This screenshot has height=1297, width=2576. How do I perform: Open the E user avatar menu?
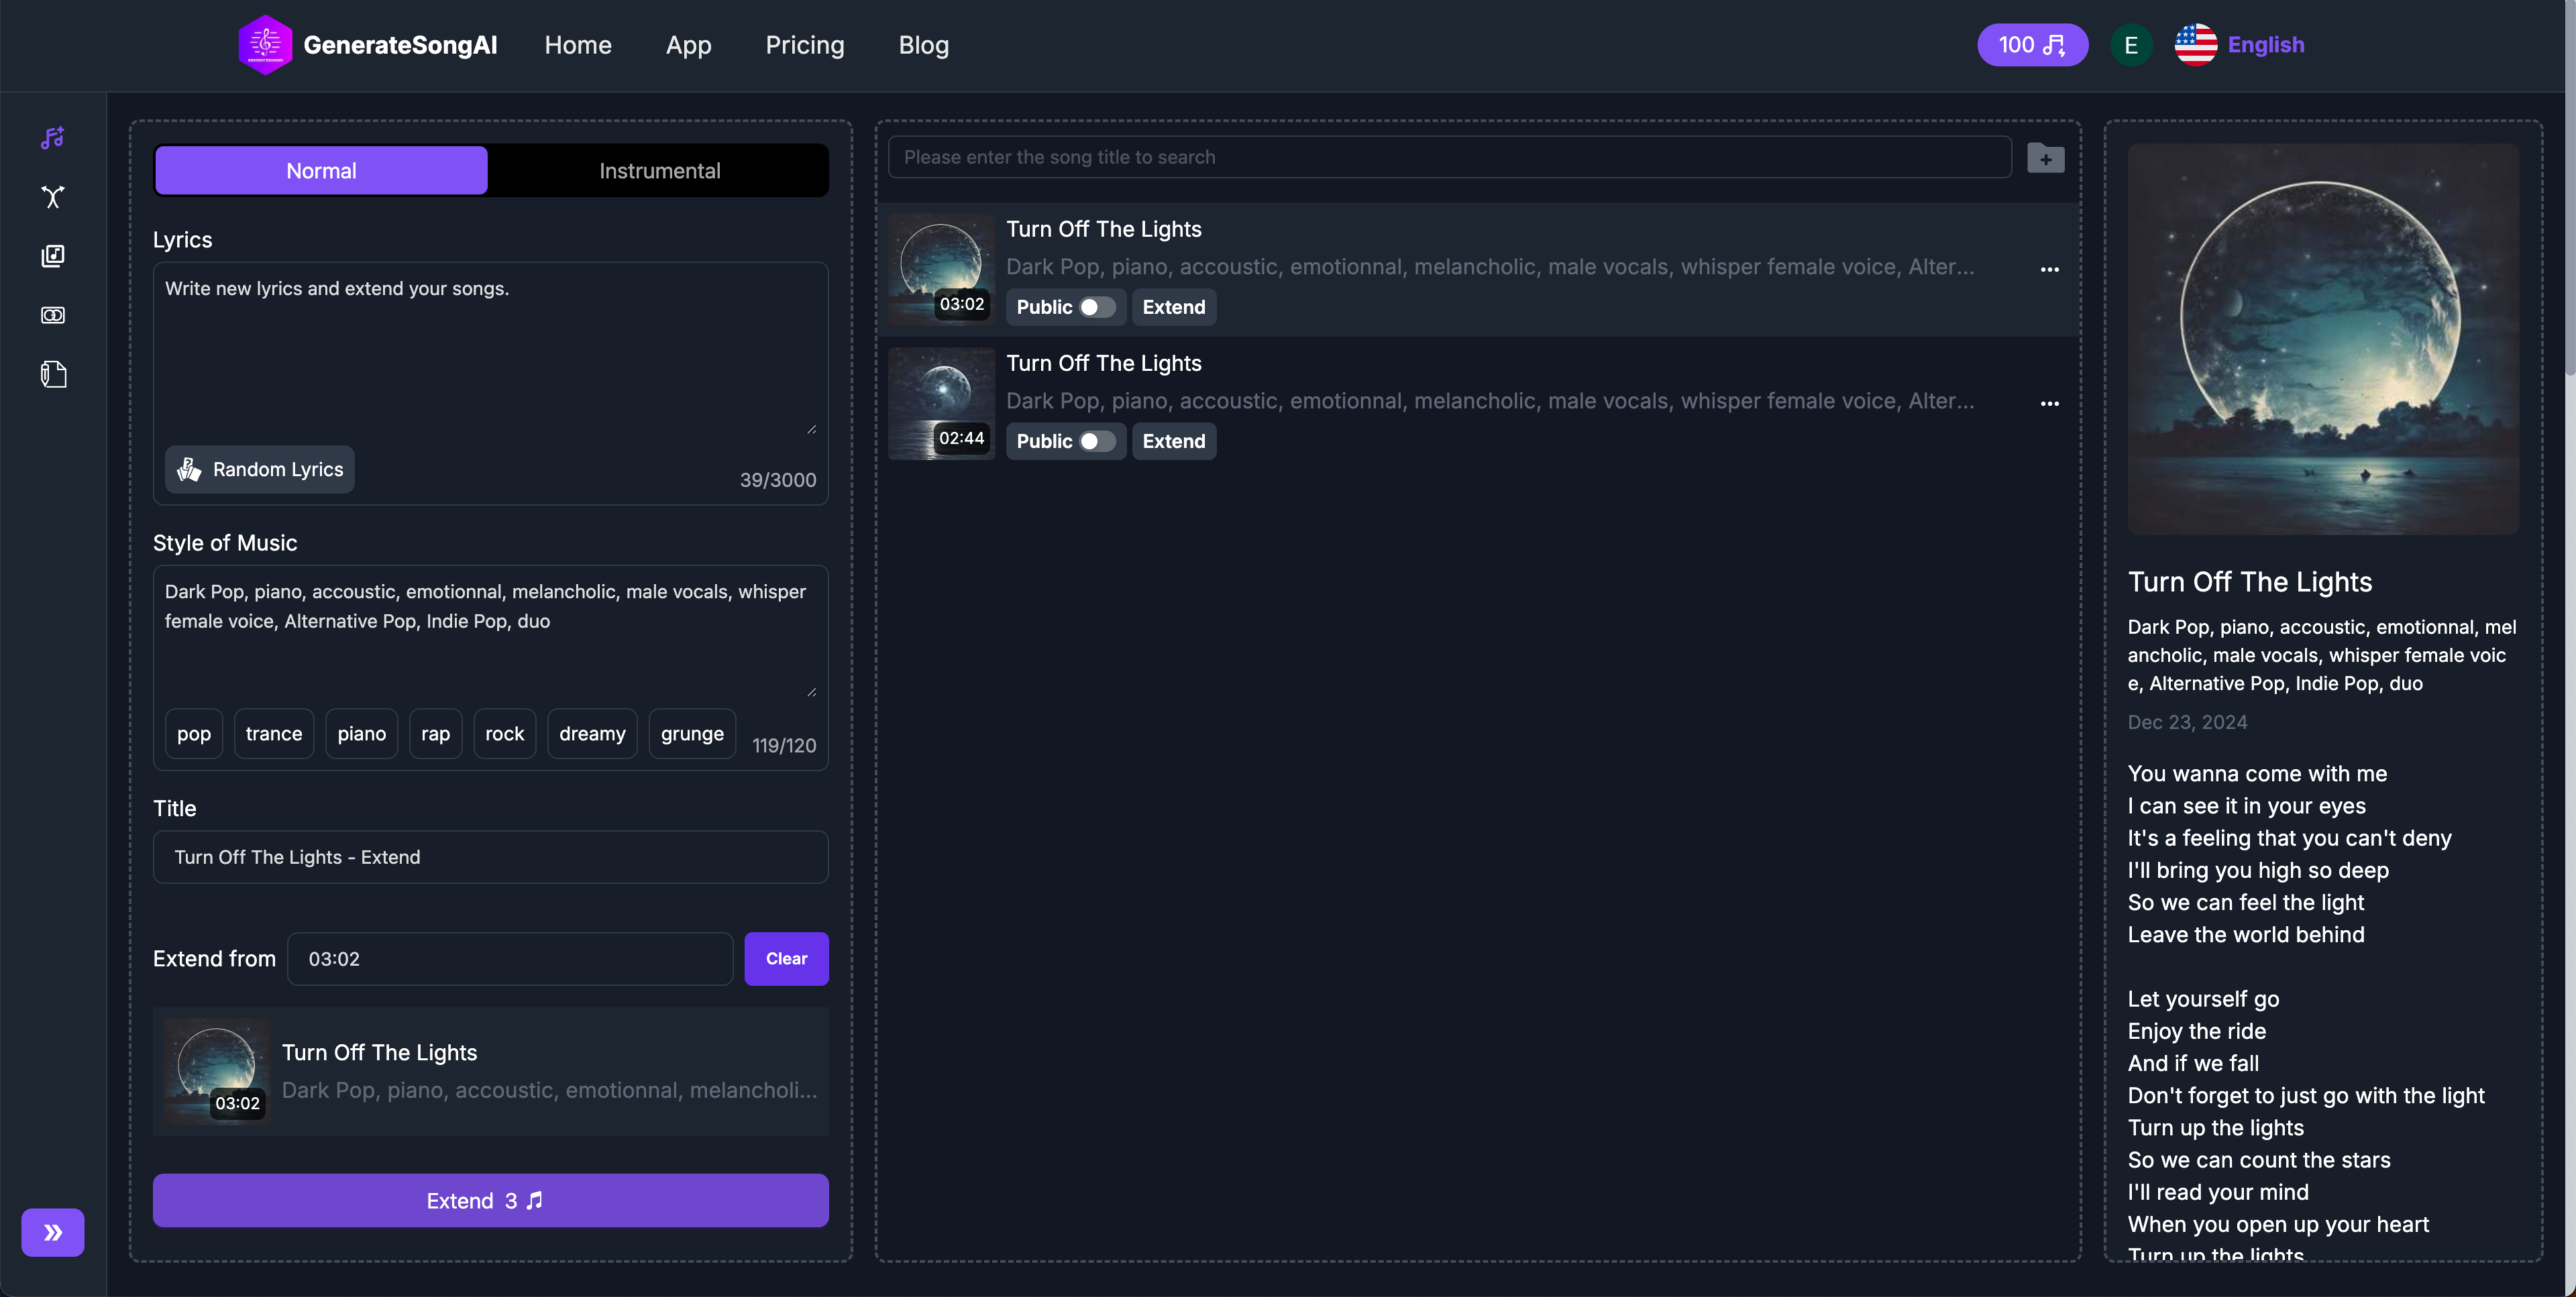click(x=2130, y=45)
